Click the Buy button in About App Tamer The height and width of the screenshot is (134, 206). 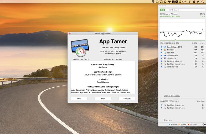click(103, 99)
